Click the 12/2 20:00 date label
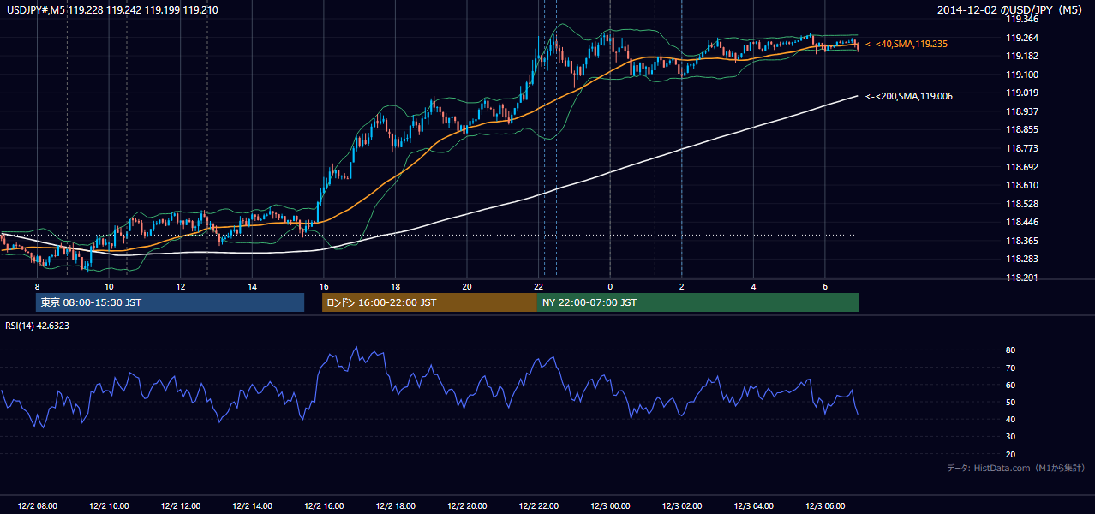Screen dimensions: 1095x514 [467, 505]
